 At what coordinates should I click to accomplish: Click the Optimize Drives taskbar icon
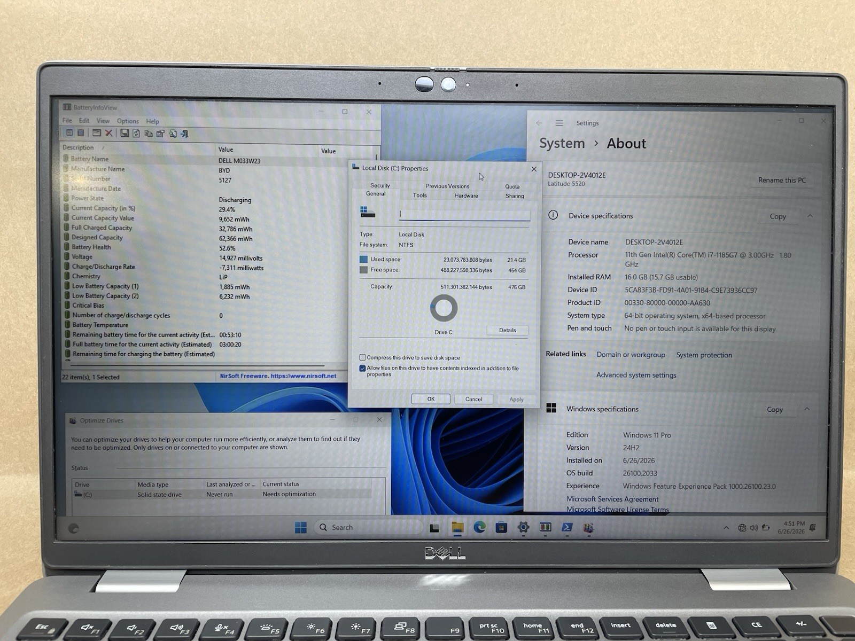588,528
